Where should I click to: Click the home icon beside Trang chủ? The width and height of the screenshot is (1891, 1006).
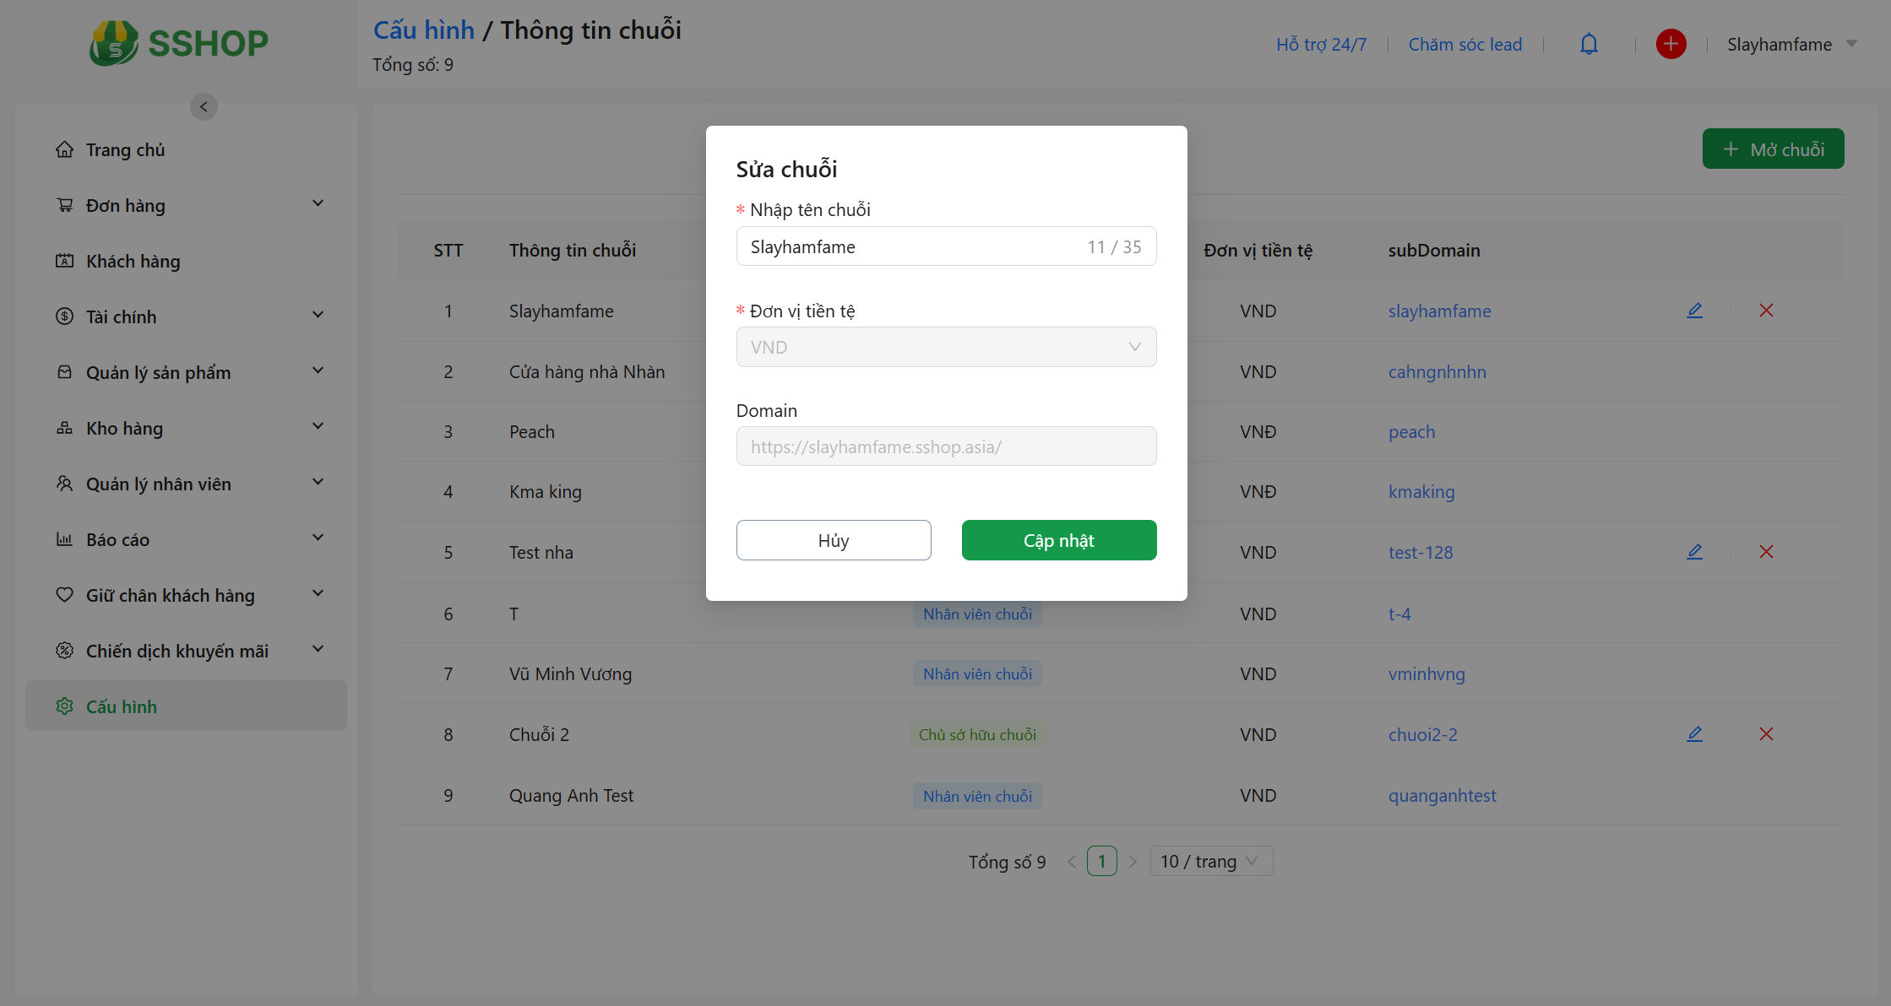(x=64, y=149)
